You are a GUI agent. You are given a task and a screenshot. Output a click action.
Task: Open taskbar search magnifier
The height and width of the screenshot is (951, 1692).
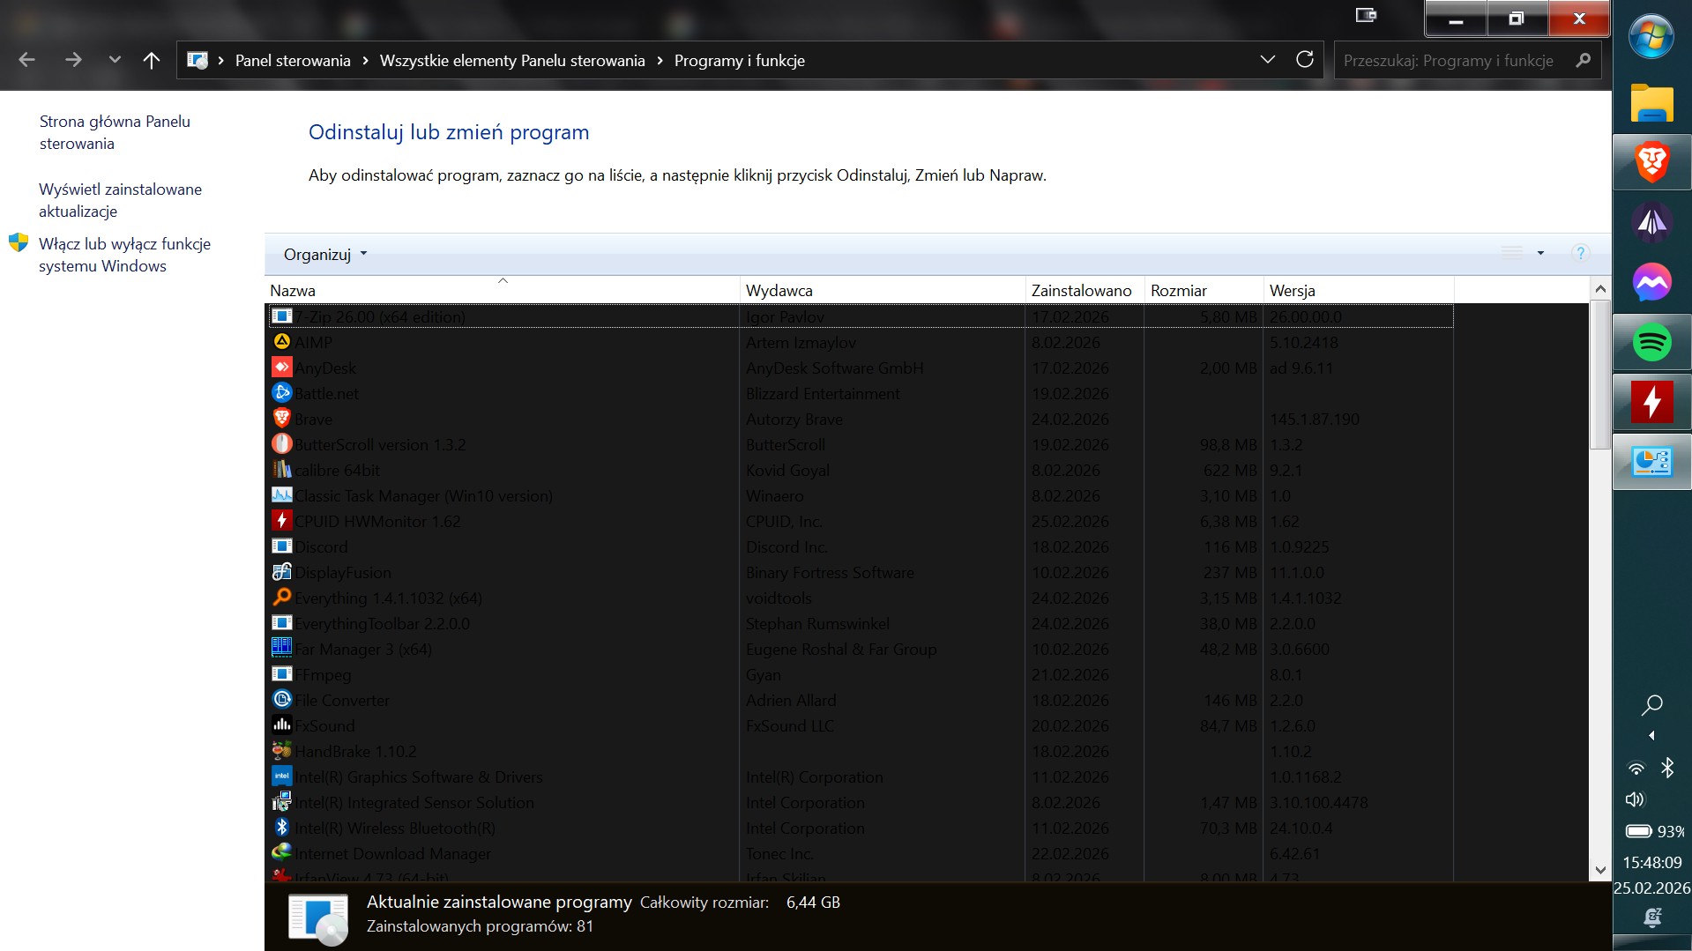coord(1651,704)
